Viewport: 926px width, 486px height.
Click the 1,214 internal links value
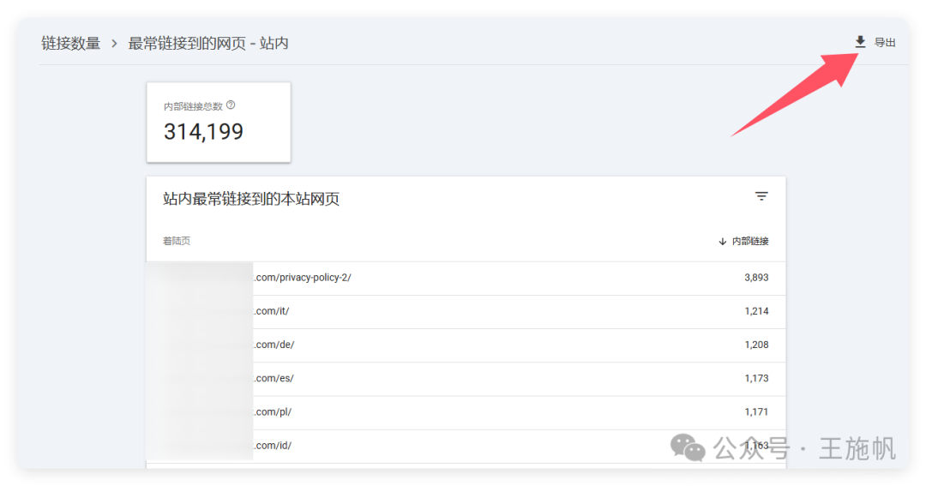[756, 311]
